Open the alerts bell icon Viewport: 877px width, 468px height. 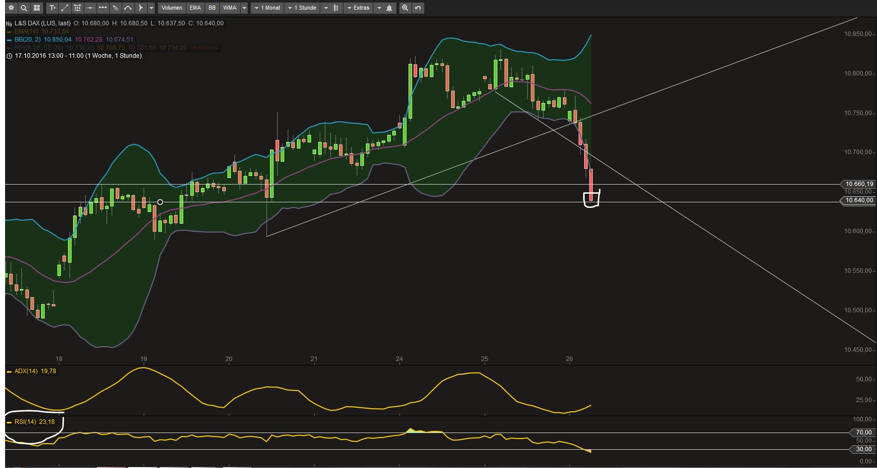(389, 8)
